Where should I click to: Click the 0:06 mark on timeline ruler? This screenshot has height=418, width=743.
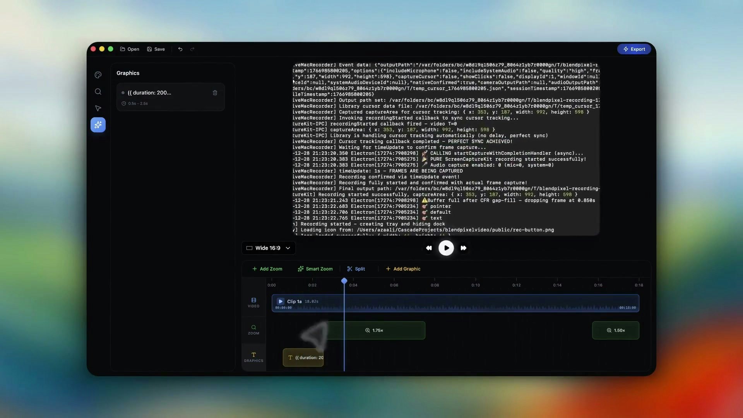pyautogui.click(x=394, y=285)
